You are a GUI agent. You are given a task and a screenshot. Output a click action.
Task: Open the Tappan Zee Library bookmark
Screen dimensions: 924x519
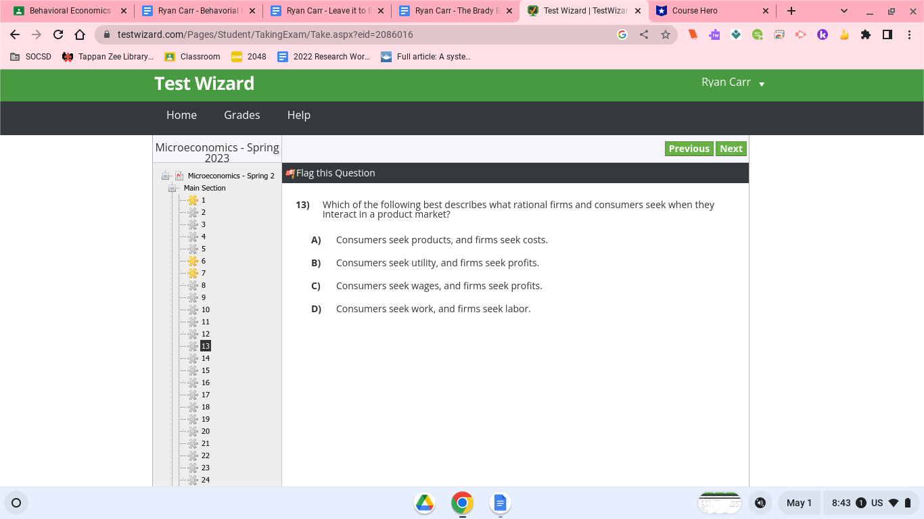pyautogui.click(x=108, y=57)
